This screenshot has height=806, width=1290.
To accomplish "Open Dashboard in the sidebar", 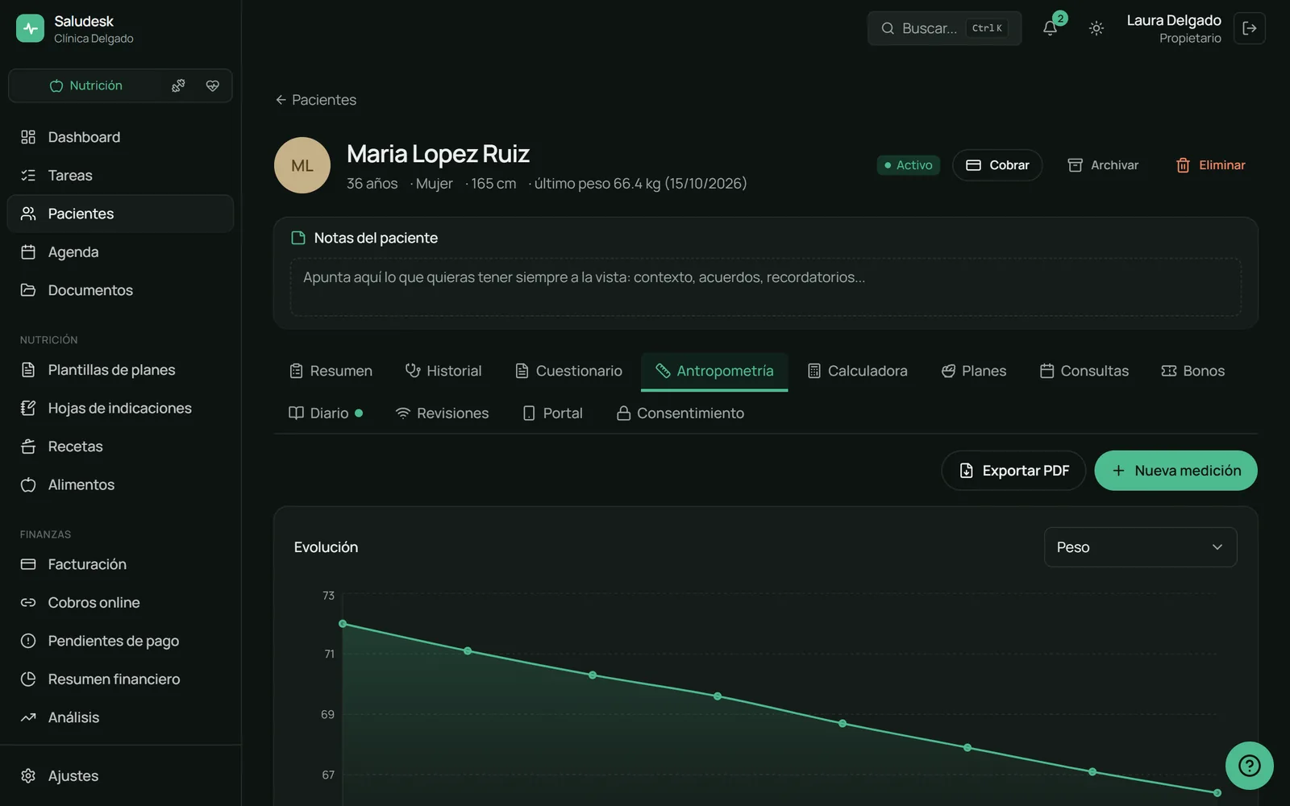I will tap(120, 137).
